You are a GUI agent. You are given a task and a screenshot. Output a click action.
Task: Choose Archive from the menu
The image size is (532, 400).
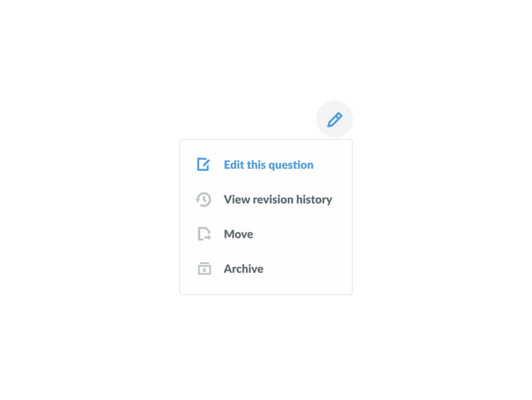coord(266,269)
